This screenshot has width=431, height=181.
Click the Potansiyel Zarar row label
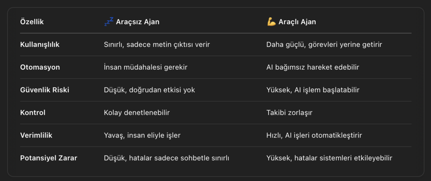pyautogui.click(x=49, y=158)
